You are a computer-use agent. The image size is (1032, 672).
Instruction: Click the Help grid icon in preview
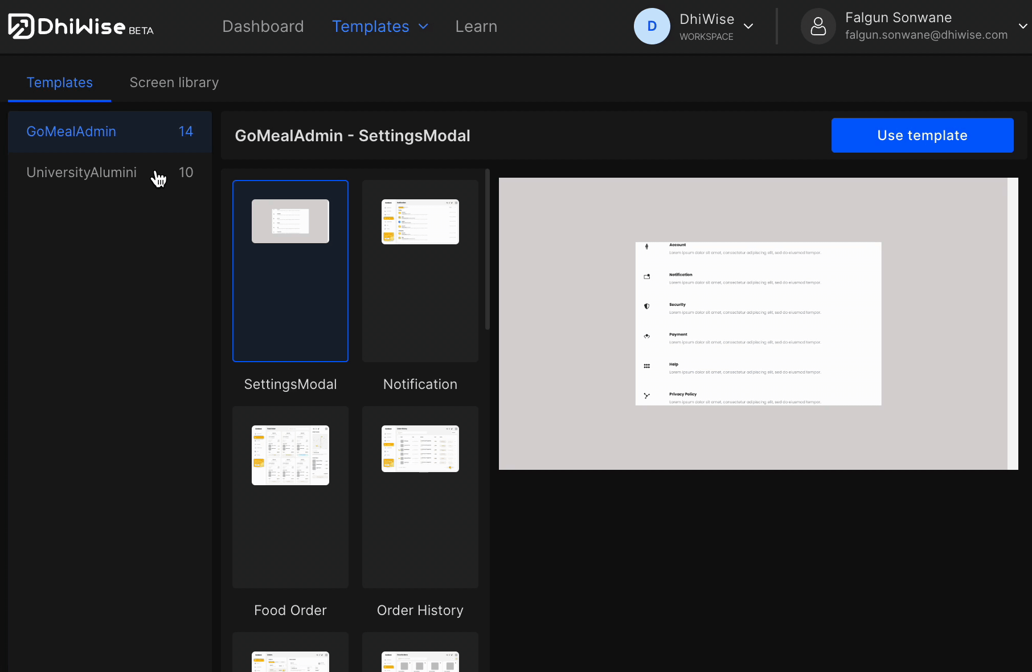tap(646, 366)
